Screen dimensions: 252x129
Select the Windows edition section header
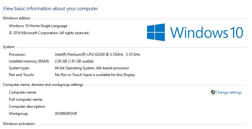(16, 18)
